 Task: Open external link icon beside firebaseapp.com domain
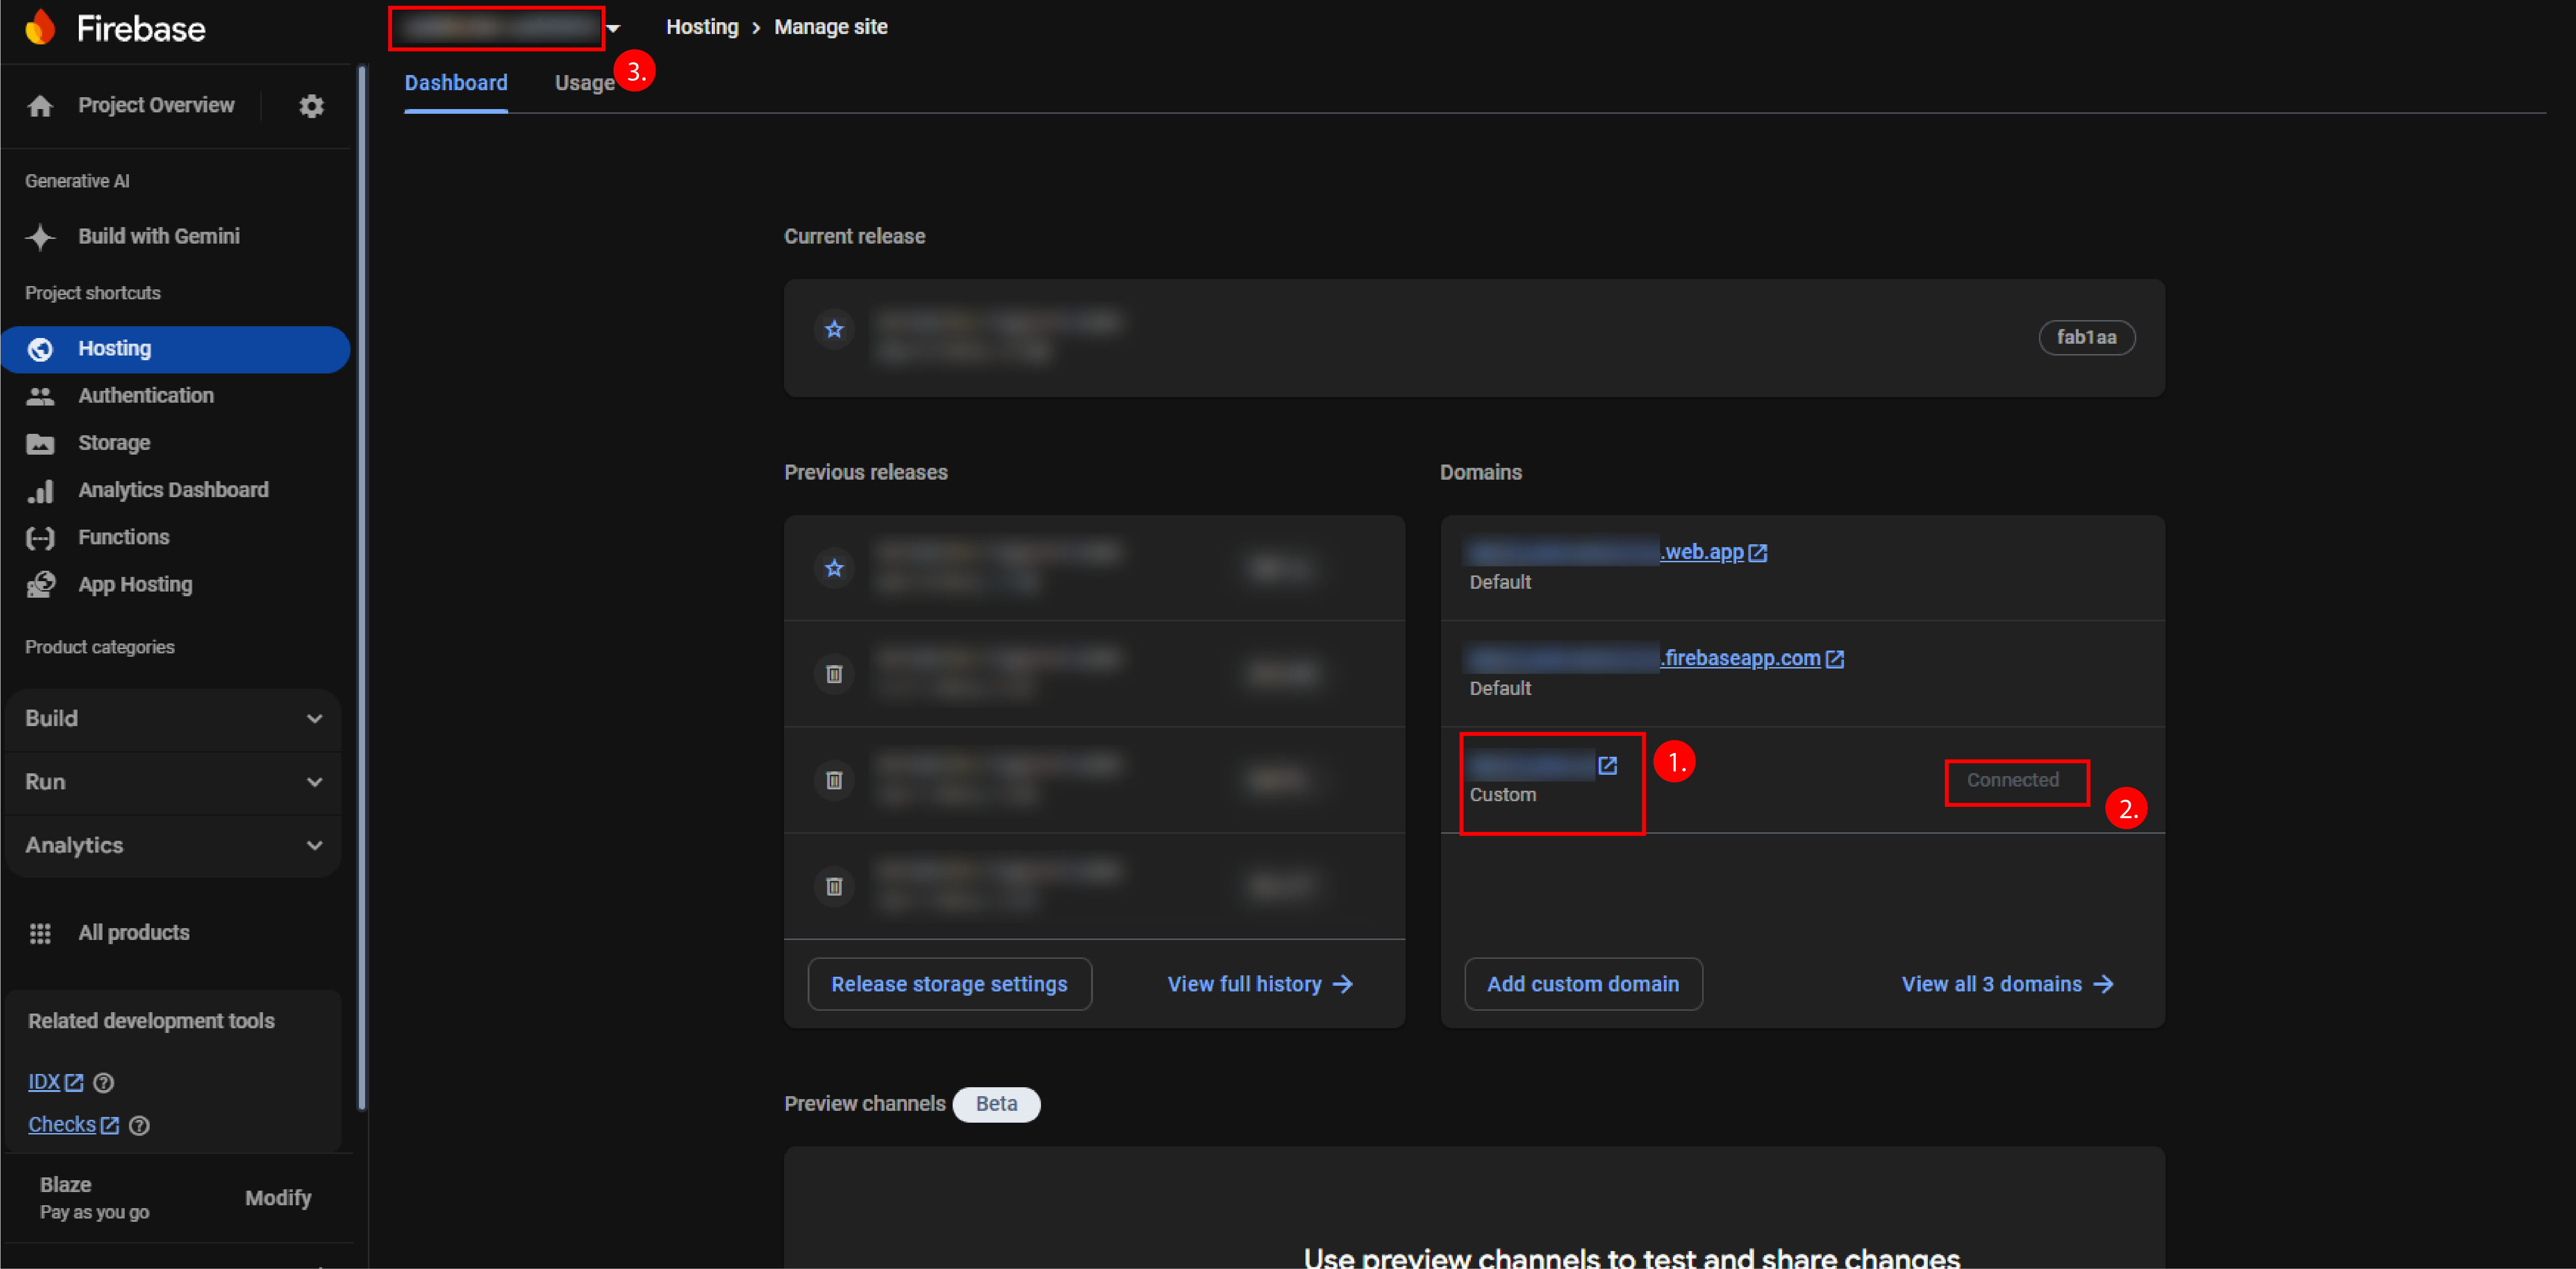pos(1834,659)
